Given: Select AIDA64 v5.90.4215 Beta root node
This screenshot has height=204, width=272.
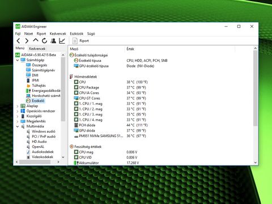Looking at the screenshot, I should click(39, 55).
